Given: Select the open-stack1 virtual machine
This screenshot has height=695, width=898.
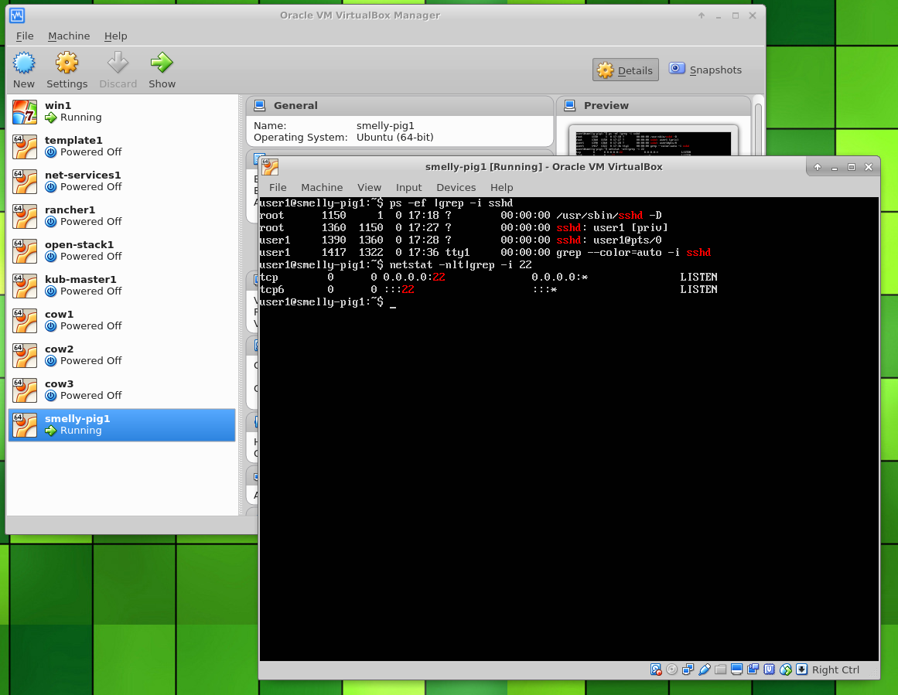Looking at the screenshot, I should coord(122,251).
